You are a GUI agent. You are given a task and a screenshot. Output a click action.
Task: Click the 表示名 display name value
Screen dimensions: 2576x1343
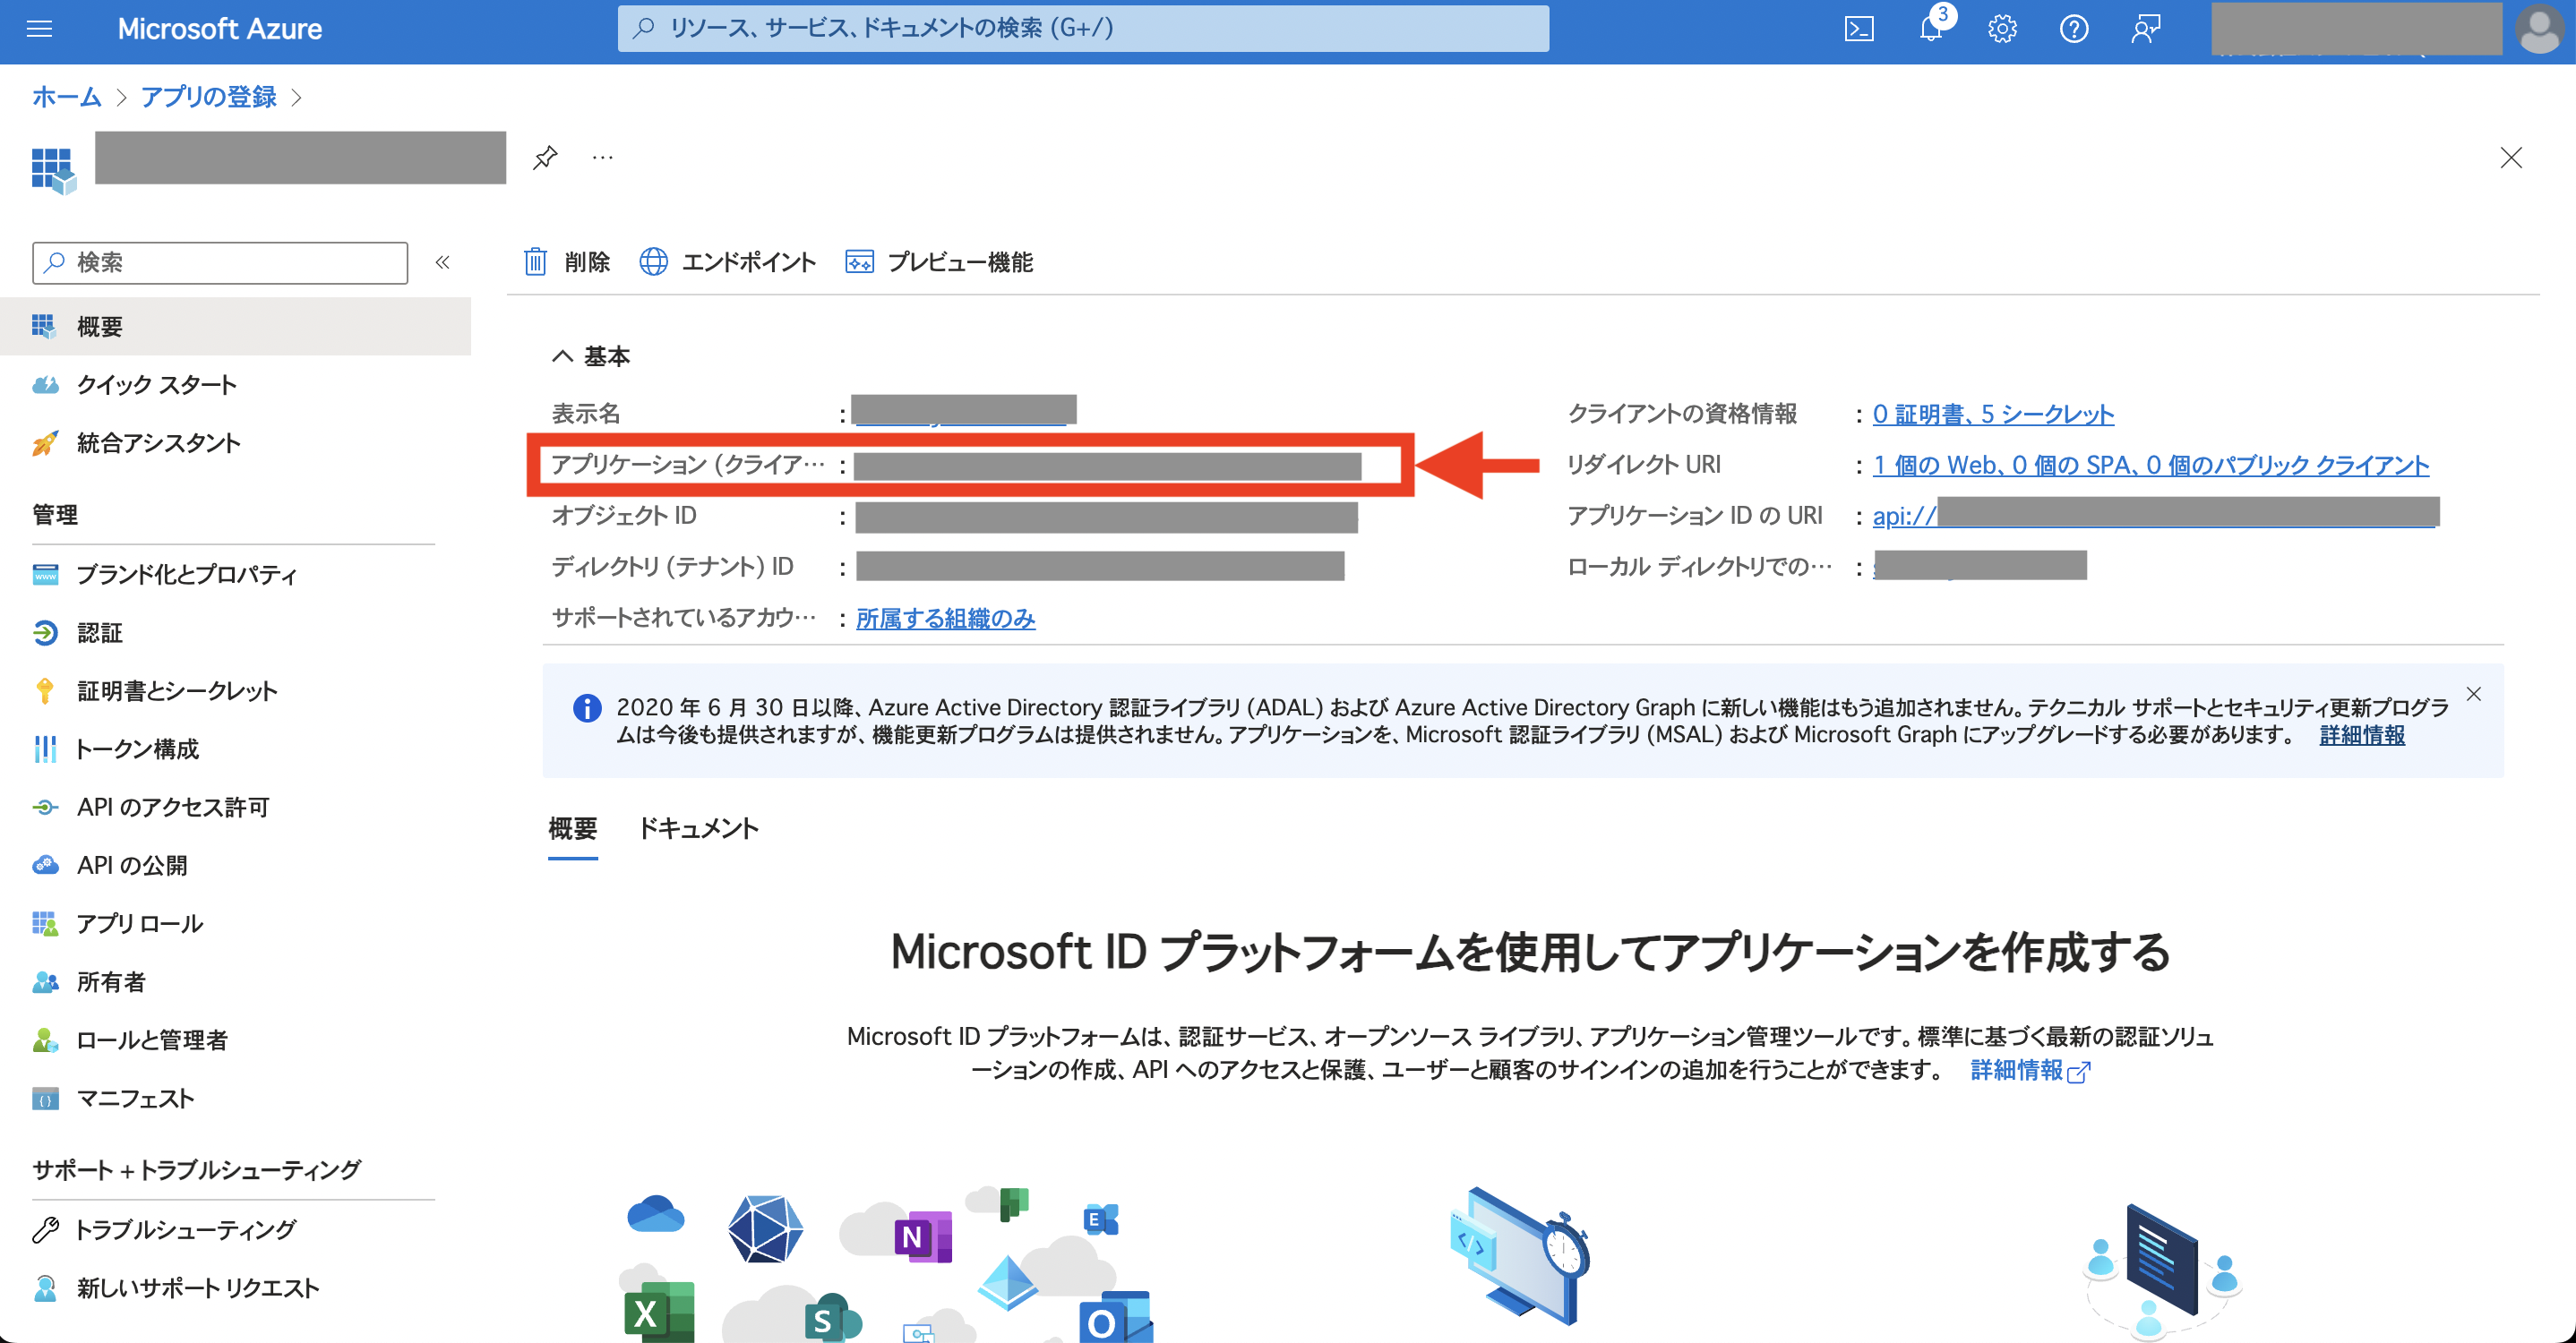tap(964, 411)
